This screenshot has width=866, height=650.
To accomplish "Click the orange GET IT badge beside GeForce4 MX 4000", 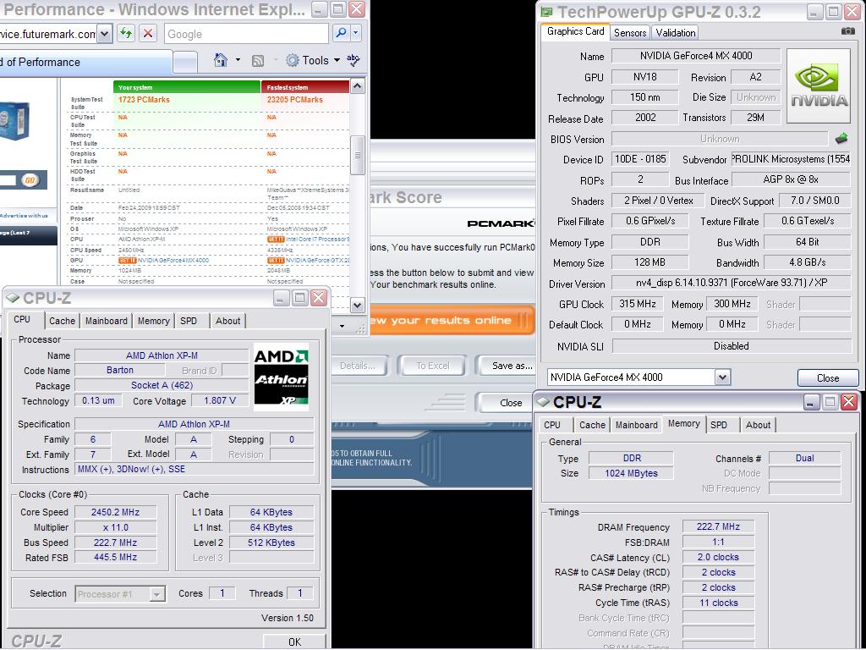I will click(128, 261).
